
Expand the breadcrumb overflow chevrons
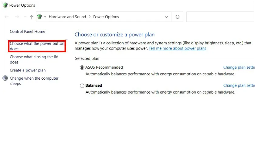click(45, 17)
